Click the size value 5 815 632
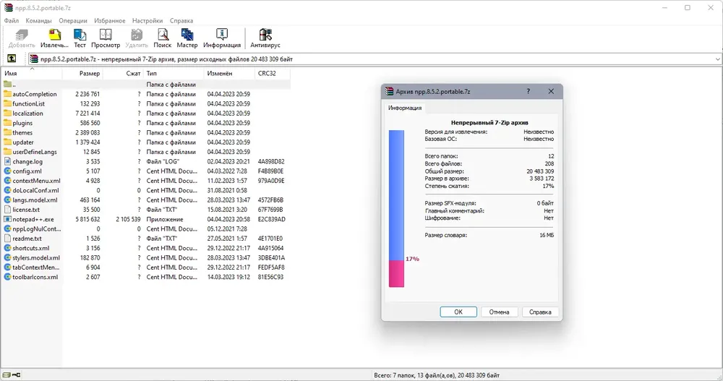The width and height of the screenshot is (723, 381). pyautogui.click(x=87, y=220)
